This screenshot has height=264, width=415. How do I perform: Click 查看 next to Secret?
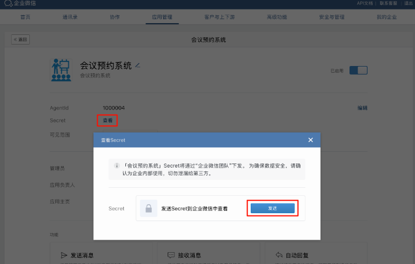[x=107, y=120]
